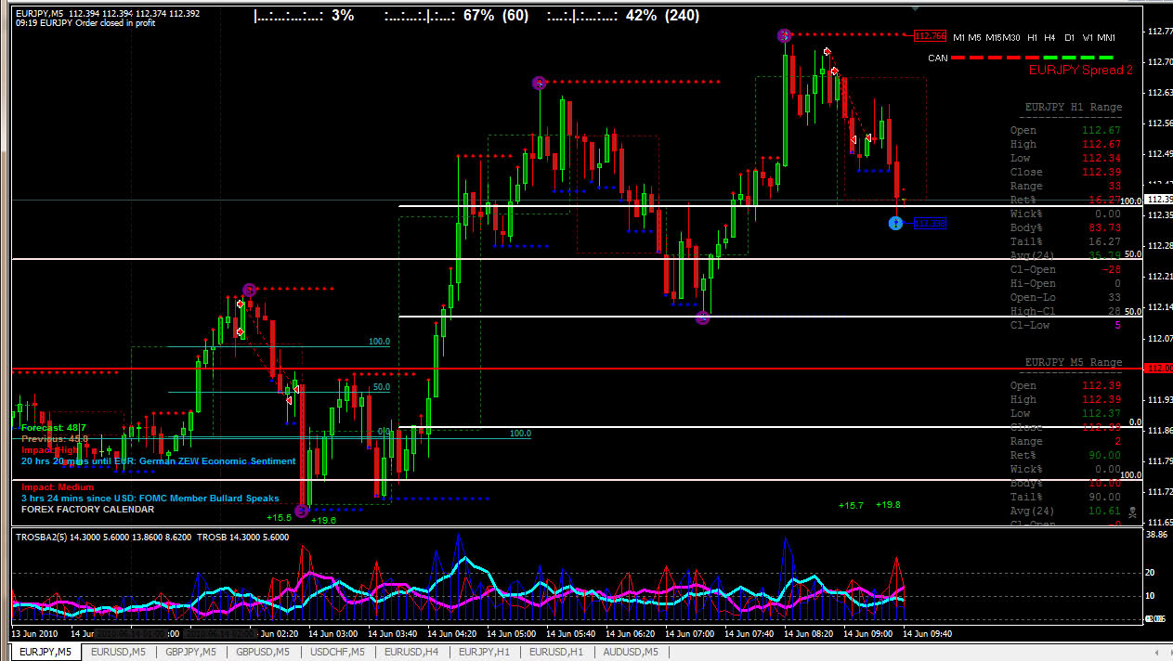Click the H1 Range Low value 112.34
The width and height of the screenshot is (1173, 661).
pyautogui.click(x=1102, y=158)
